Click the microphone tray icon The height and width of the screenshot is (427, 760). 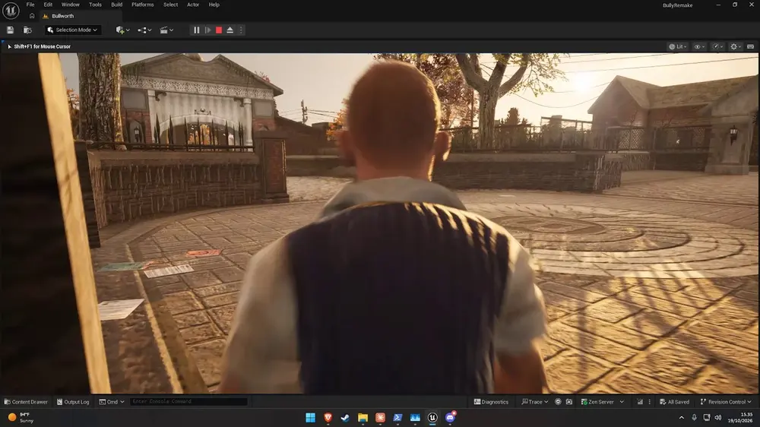tap(694, 417)
